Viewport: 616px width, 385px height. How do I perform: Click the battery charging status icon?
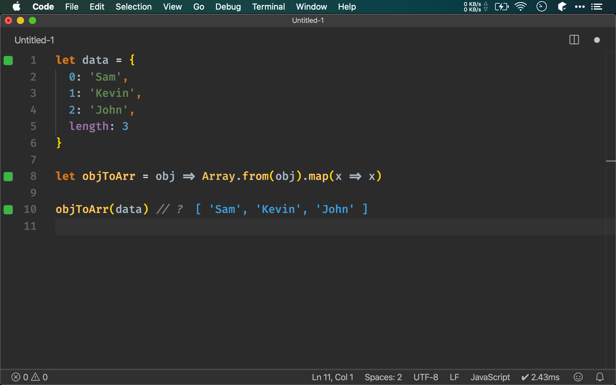(501, 7)
